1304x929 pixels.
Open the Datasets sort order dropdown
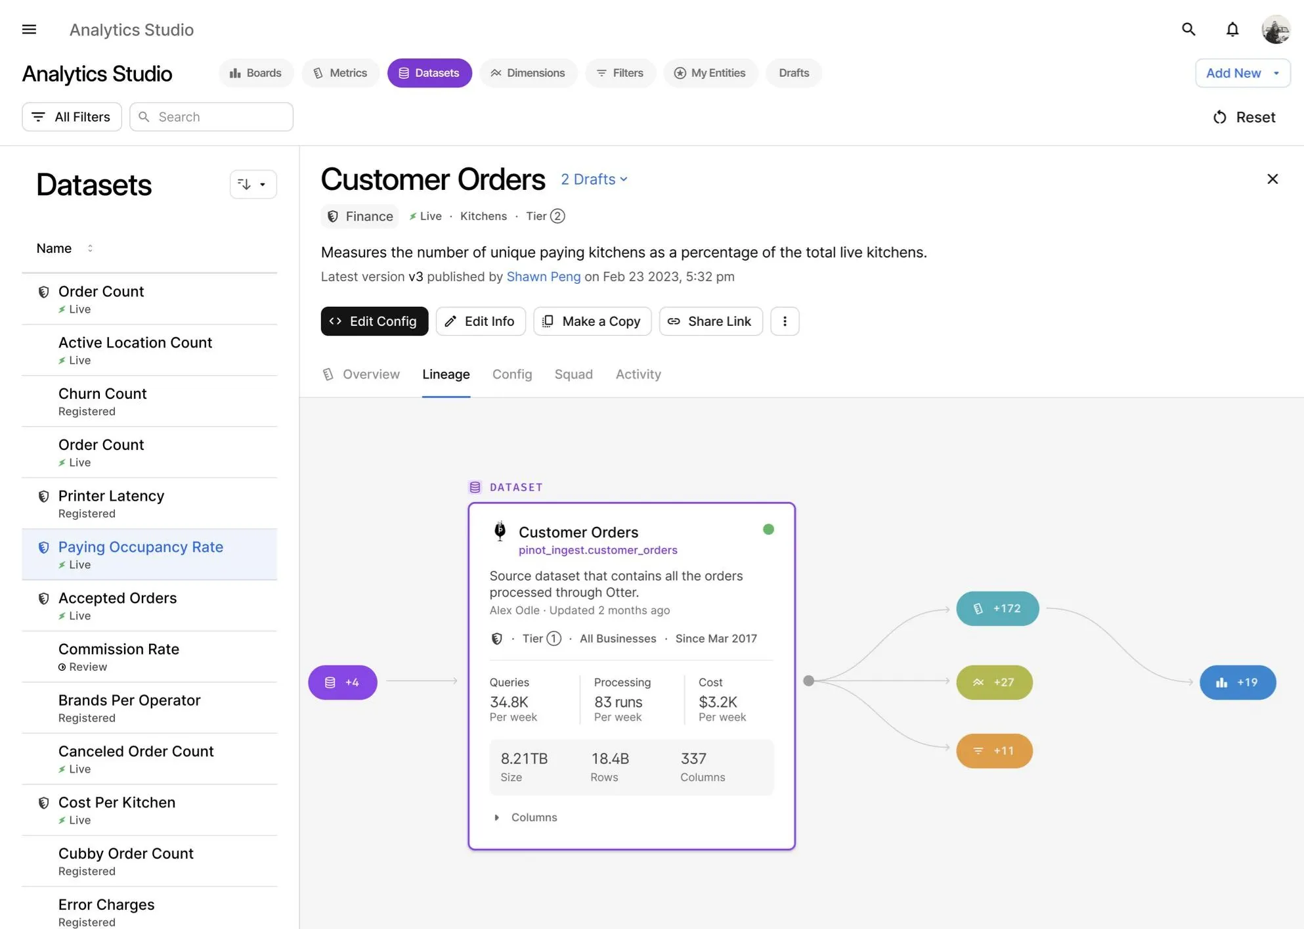coord(253,185)
